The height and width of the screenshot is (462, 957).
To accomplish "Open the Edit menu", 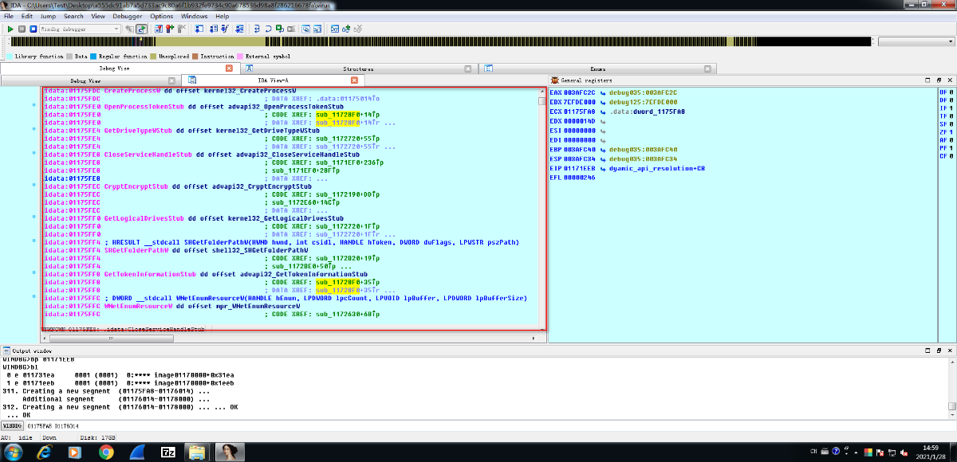I will click(x=27, y=16).
